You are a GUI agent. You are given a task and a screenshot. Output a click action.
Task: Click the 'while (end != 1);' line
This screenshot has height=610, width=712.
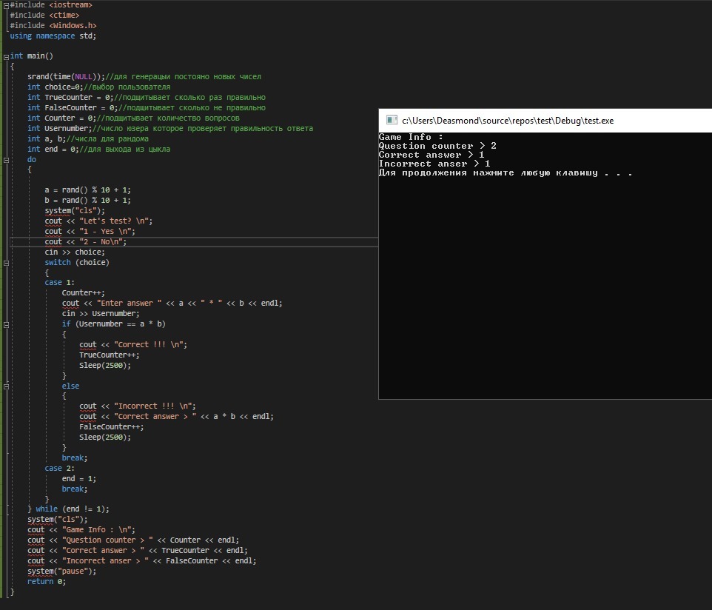pyautogui.click(x=73, y=509)
